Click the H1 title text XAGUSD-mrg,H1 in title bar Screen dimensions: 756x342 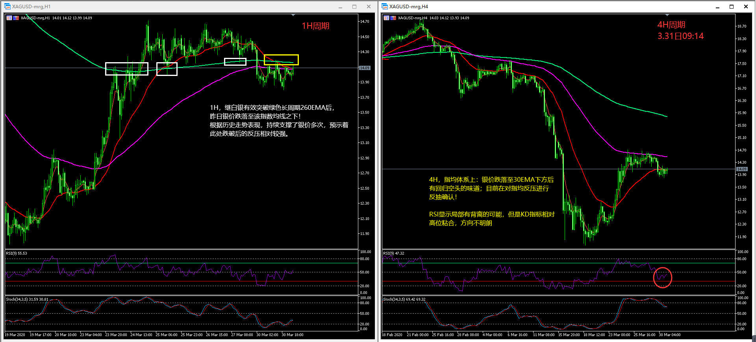pos(31,7)
